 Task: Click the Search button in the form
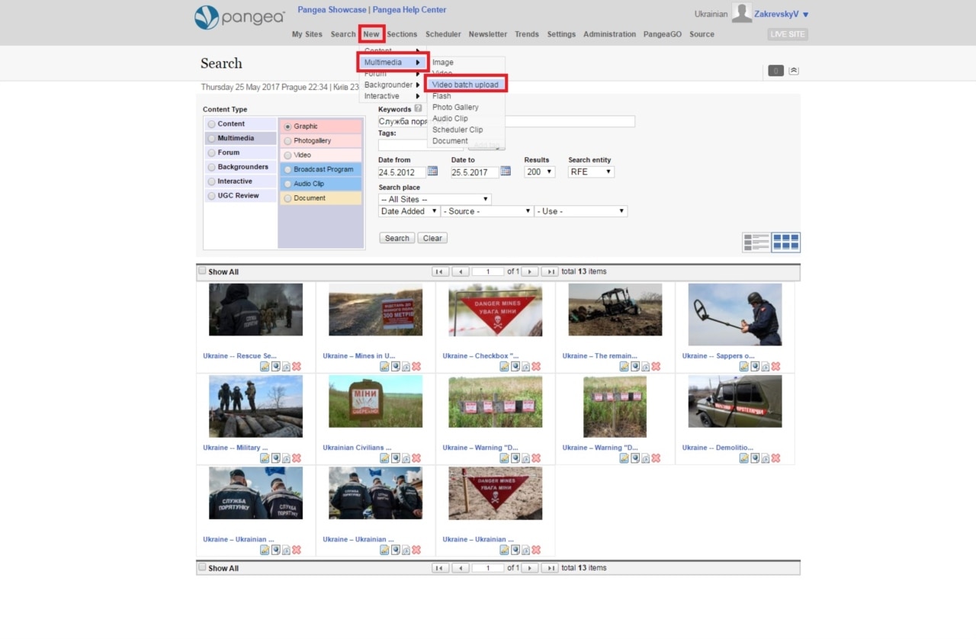click(x=396, y=238)
